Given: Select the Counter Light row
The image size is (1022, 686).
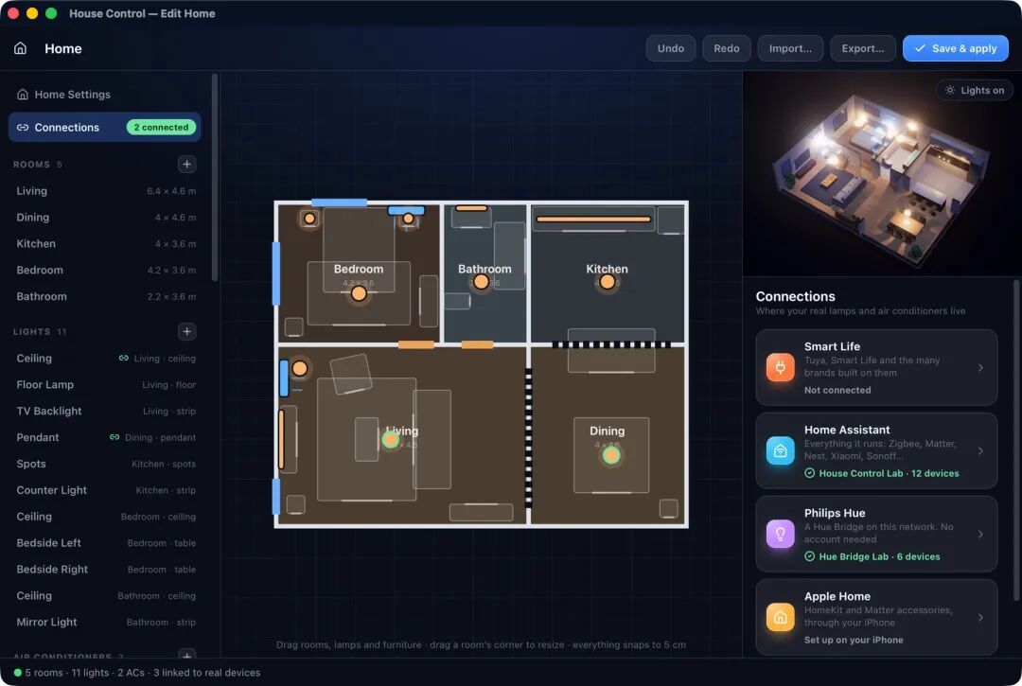Looking at the screenshot, I should 105,490.
